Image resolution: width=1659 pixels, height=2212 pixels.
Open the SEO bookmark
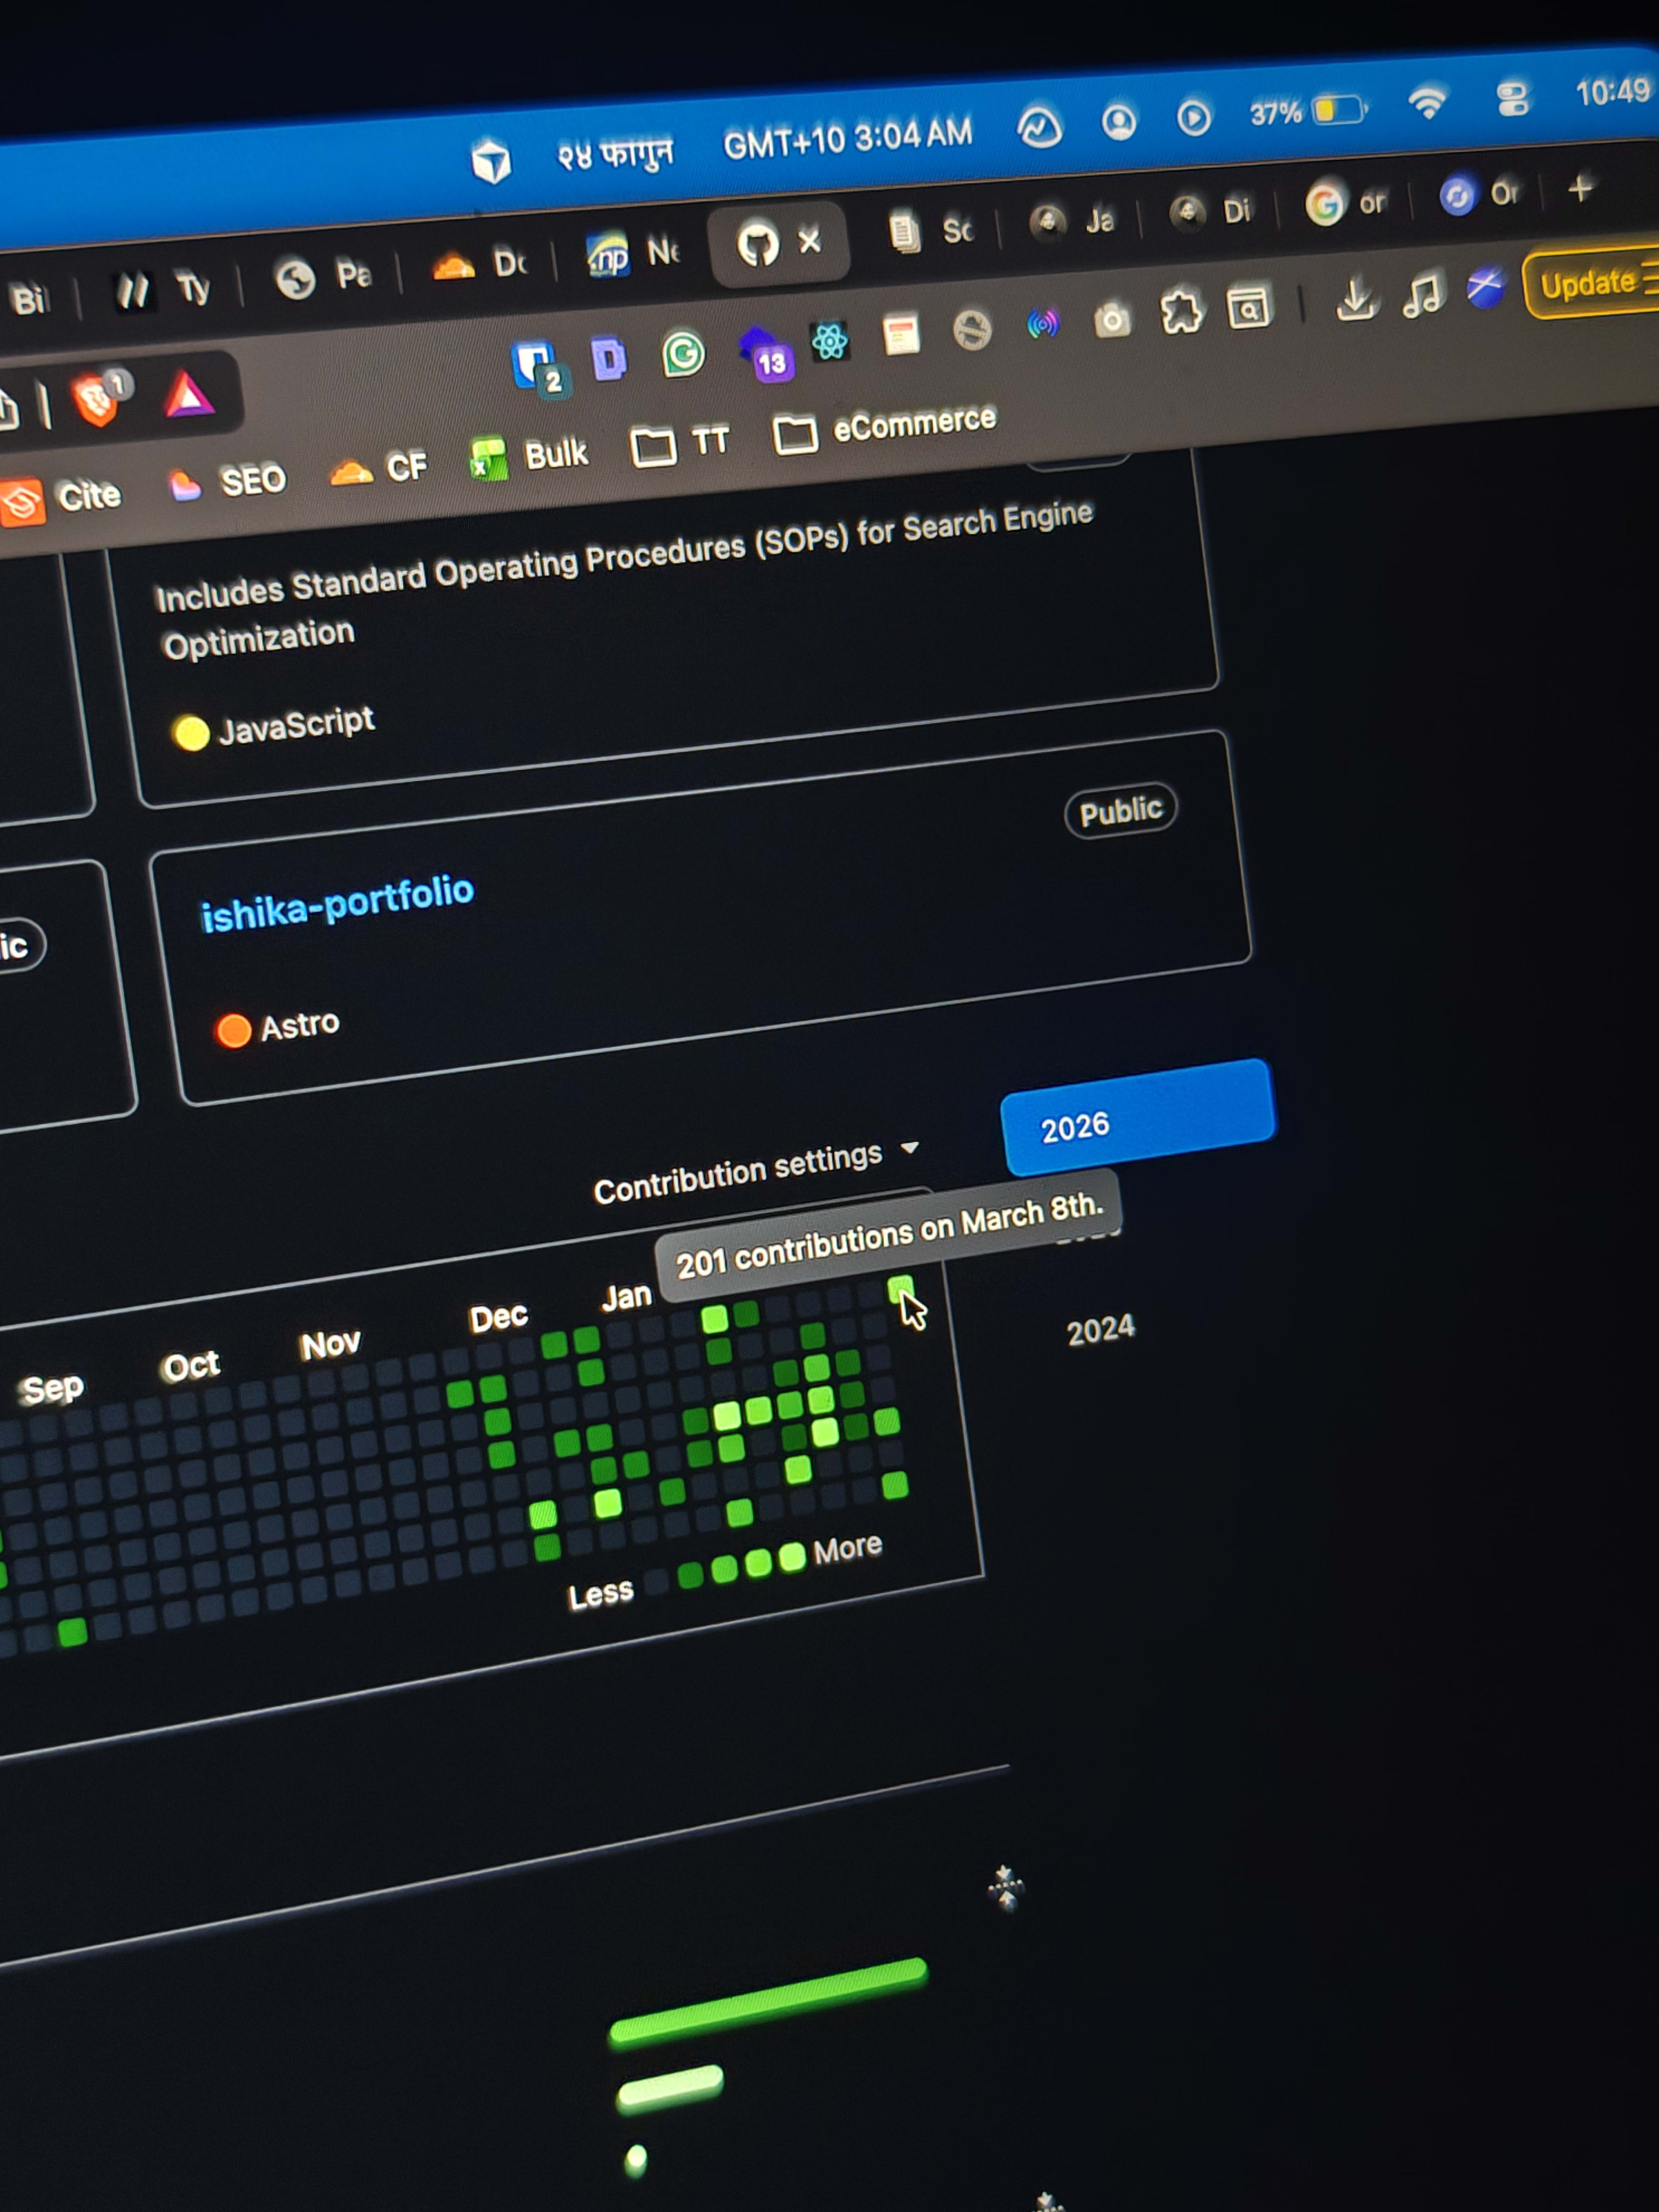(227, 483)
